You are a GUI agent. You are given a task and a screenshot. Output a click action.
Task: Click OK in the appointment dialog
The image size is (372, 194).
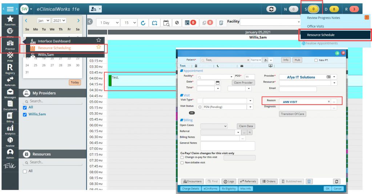[x=327, y=189]
